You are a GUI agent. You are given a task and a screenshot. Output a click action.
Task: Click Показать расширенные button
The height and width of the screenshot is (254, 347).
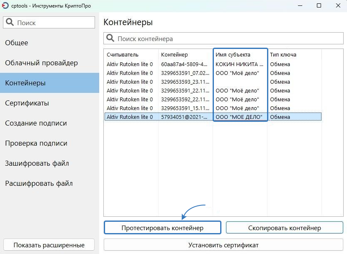(49, 245)
